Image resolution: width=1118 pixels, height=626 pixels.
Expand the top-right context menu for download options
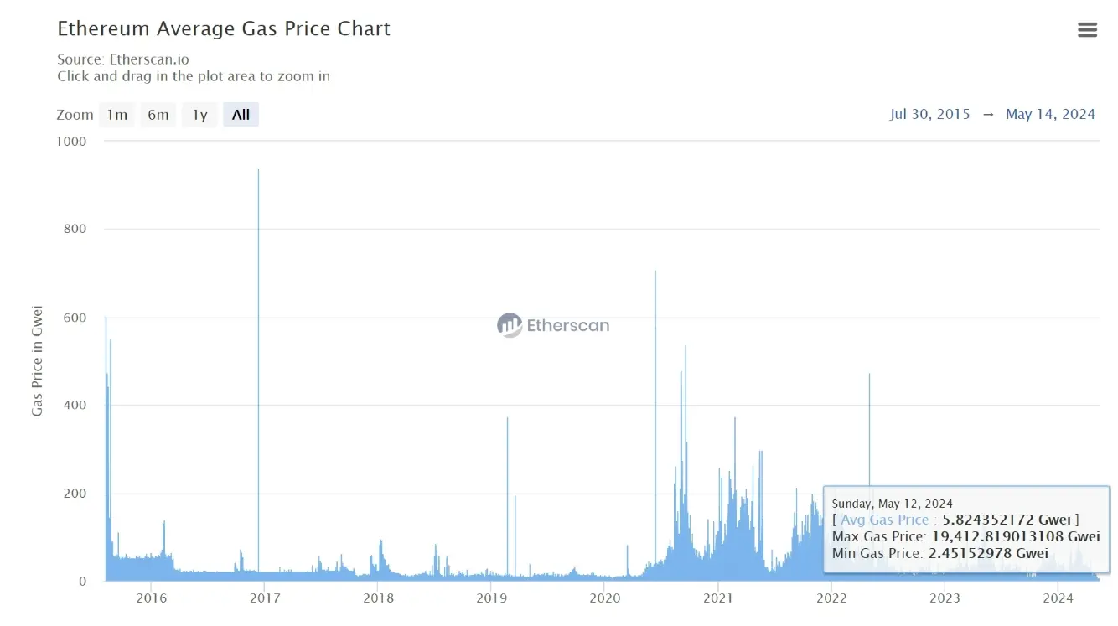pos(1087,29)
